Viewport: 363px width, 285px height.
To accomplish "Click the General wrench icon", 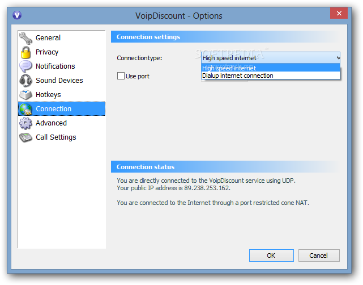I will [x=25, y=38].
